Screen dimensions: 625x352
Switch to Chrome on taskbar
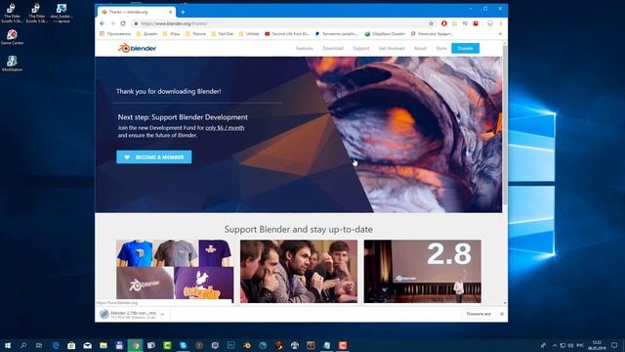pos(136,345)
